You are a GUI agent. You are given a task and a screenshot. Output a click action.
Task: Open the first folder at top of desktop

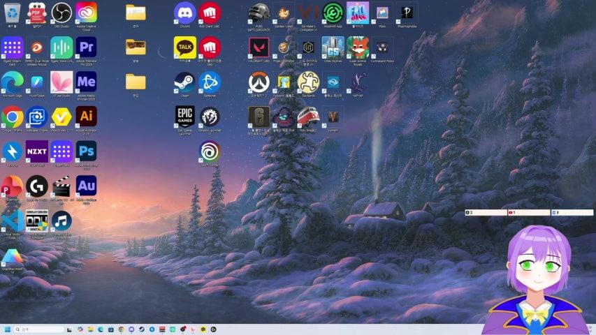(x=136, y=13)
